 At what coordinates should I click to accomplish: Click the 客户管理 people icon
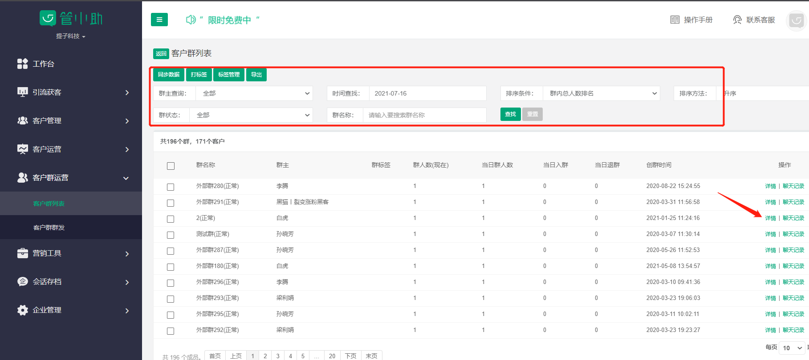pos(22,120)
